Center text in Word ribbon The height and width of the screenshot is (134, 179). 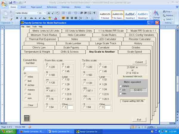coord(68,18)
